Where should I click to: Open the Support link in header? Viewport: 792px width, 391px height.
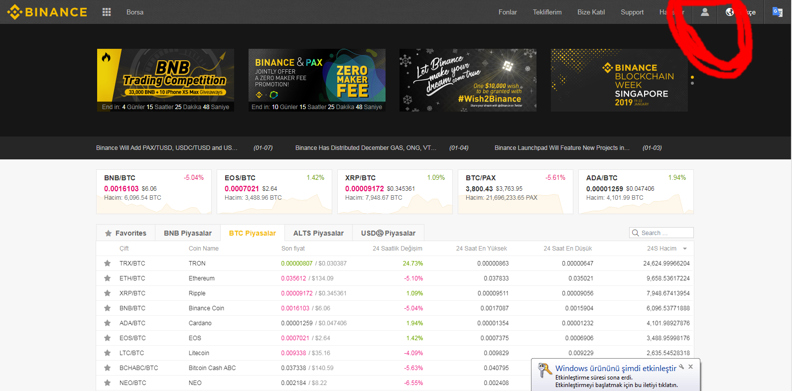pos(632,12)
